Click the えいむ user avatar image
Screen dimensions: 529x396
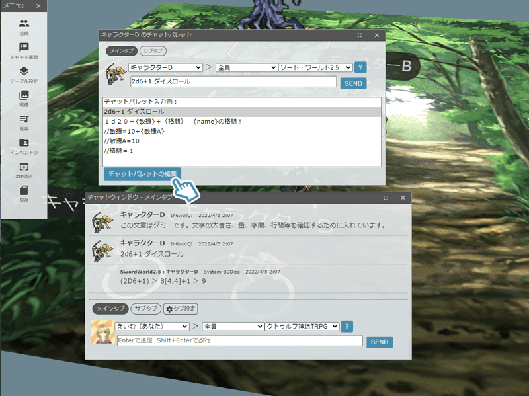coord(103,332)
